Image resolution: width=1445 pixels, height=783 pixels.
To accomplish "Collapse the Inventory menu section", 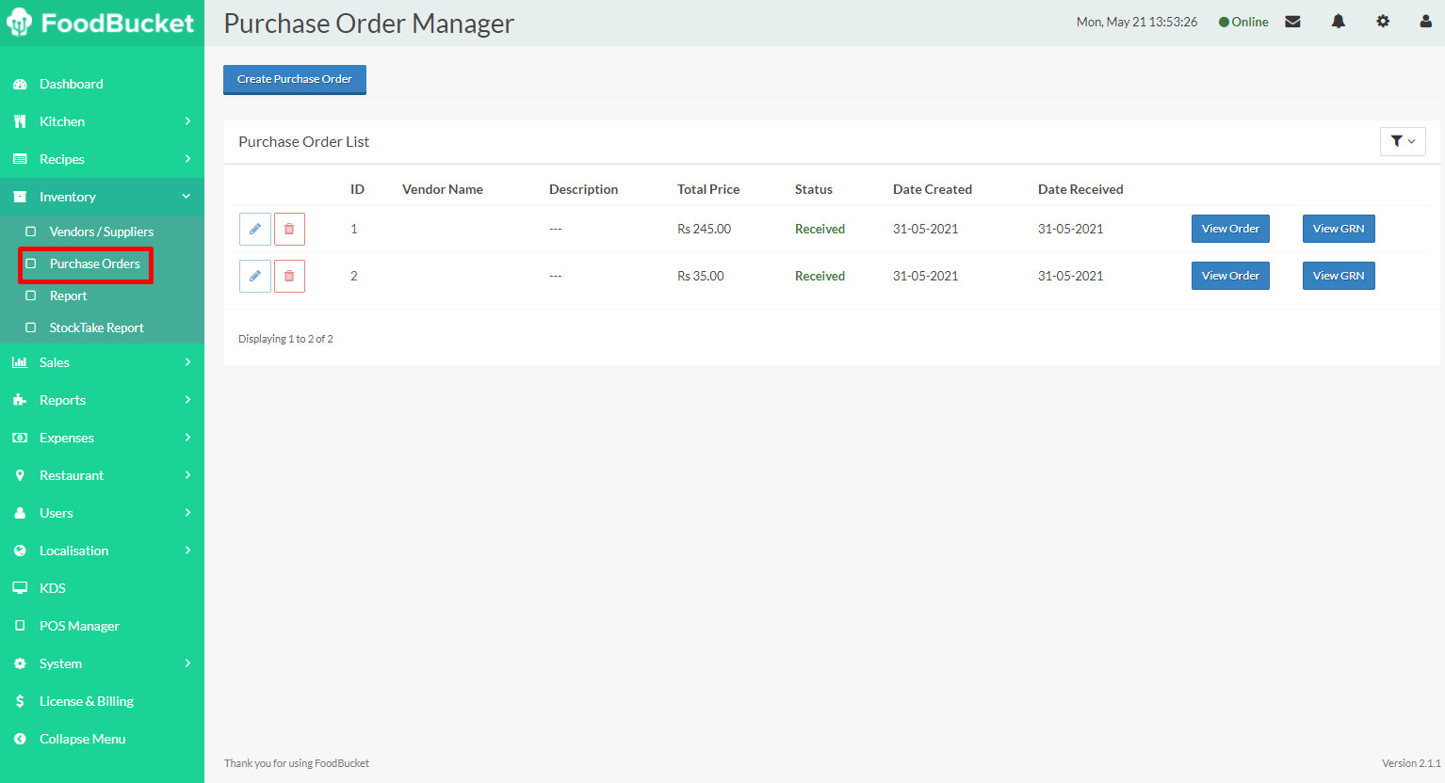I will 102,197.
